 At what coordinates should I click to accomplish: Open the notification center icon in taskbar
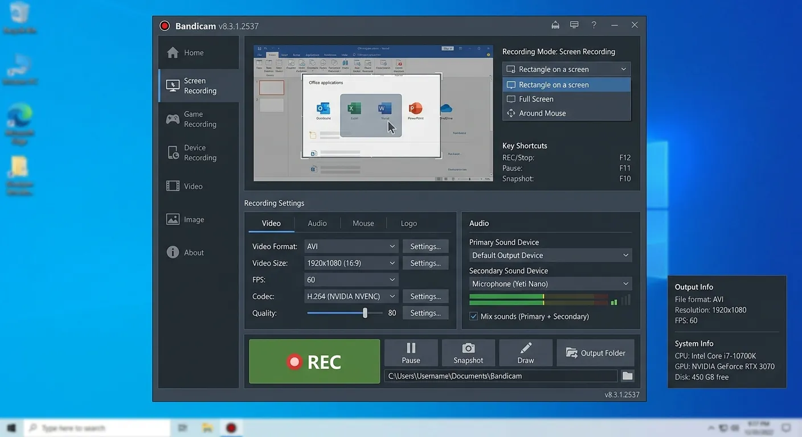(x=786, y=428)
